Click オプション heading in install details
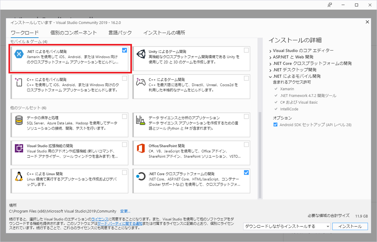 tap(282, 118)
